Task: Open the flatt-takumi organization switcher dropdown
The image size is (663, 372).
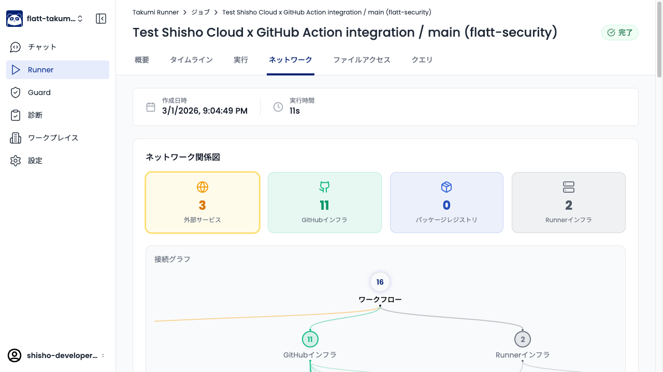Action: click(x=54, y=19)
